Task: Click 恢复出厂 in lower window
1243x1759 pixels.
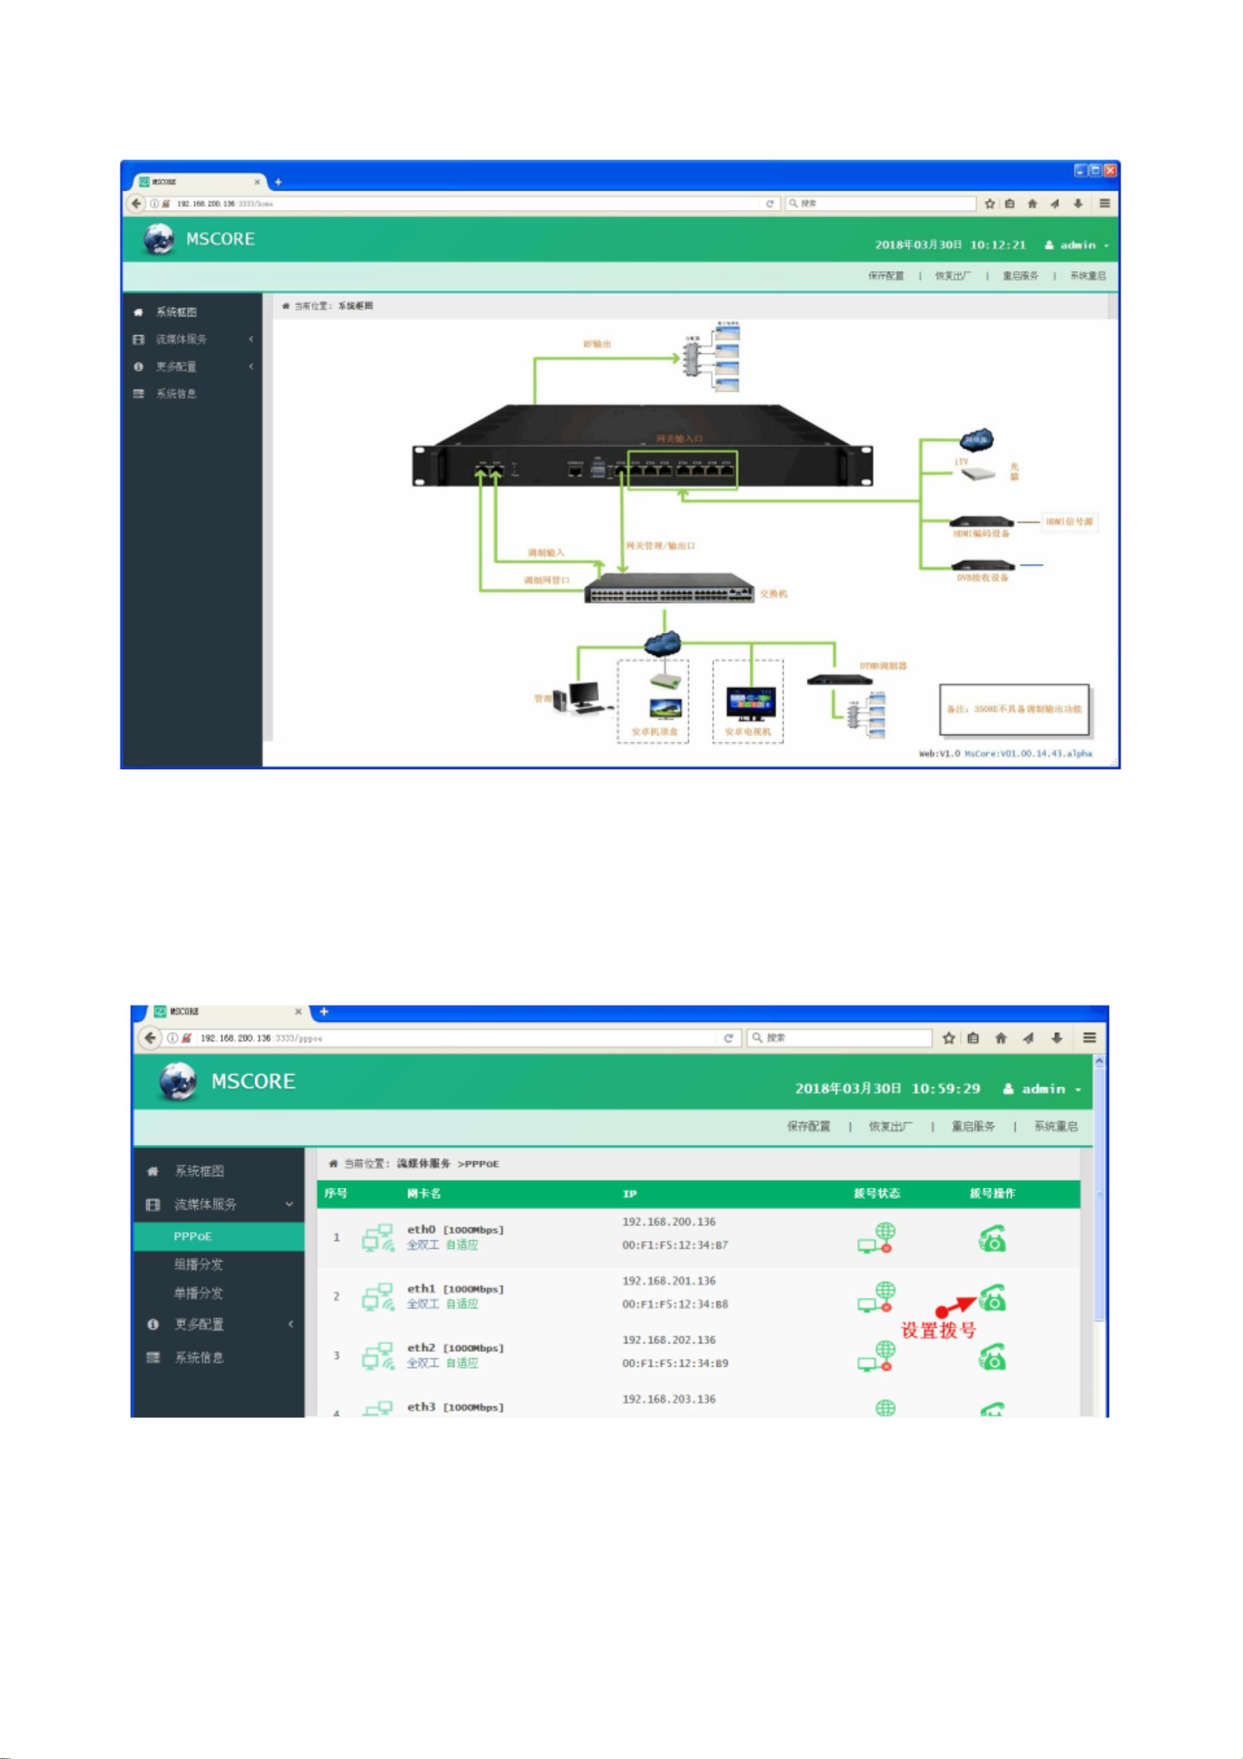Action: click(891, 1126)
